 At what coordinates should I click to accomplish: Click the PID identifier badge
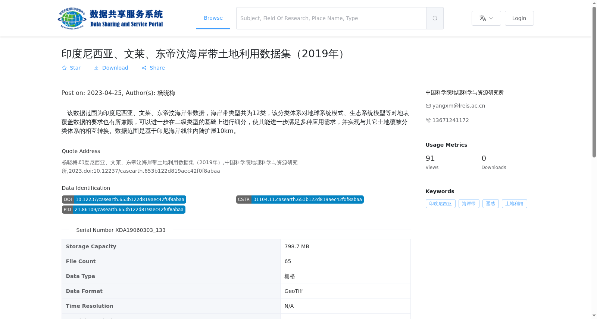pyautogui.click(x=124, y=210)
